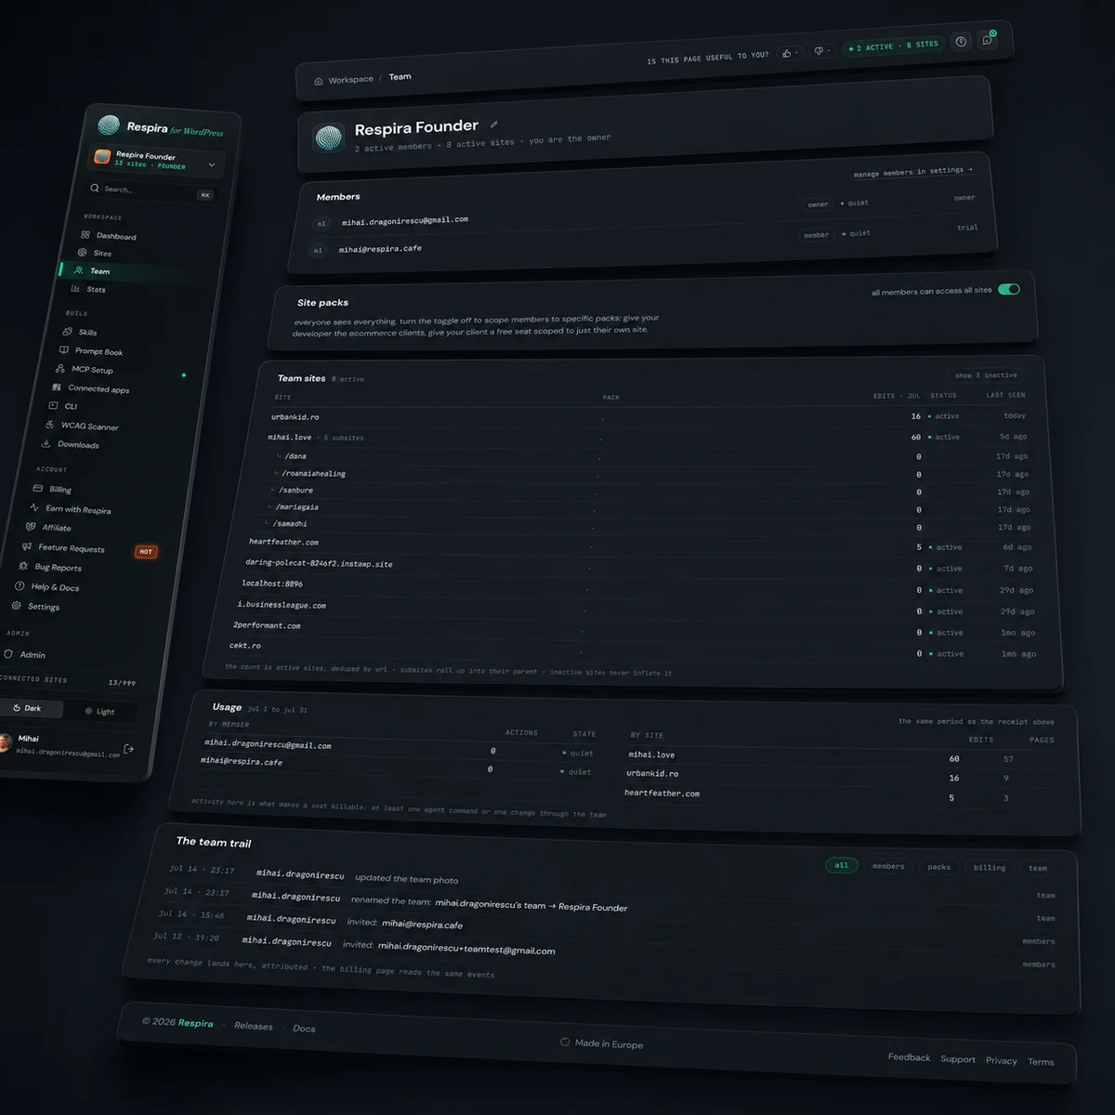Select the 'packs' trail filter

[x=939, y=867]
